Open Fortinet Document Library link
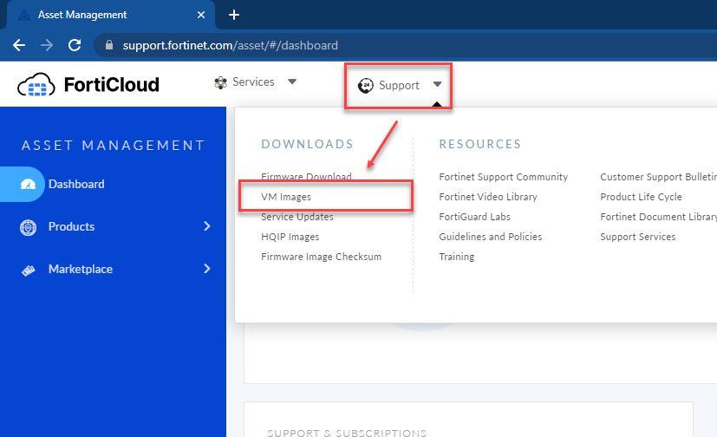717x437 pixels. [x=658, y=217]
